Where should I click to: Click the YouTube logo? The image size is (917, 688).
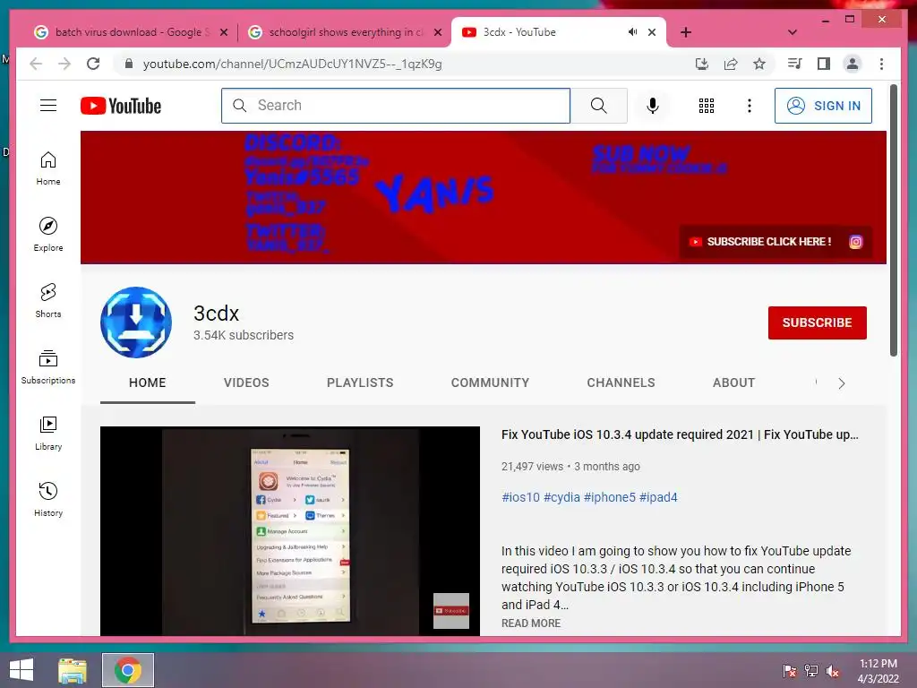(121, 106)
